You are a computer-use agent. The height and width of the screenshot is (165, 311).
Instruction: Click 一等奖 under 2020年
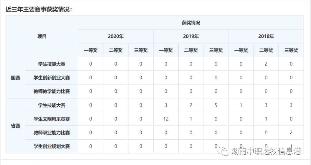[x=91, y=50]
